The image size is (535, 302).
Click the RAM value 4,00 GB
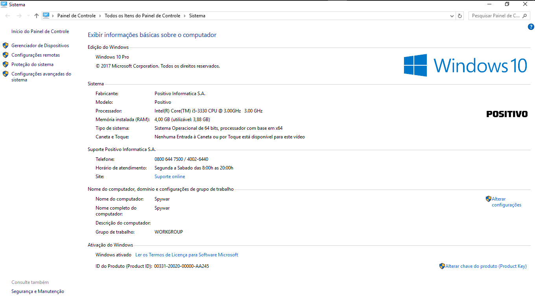182,120
